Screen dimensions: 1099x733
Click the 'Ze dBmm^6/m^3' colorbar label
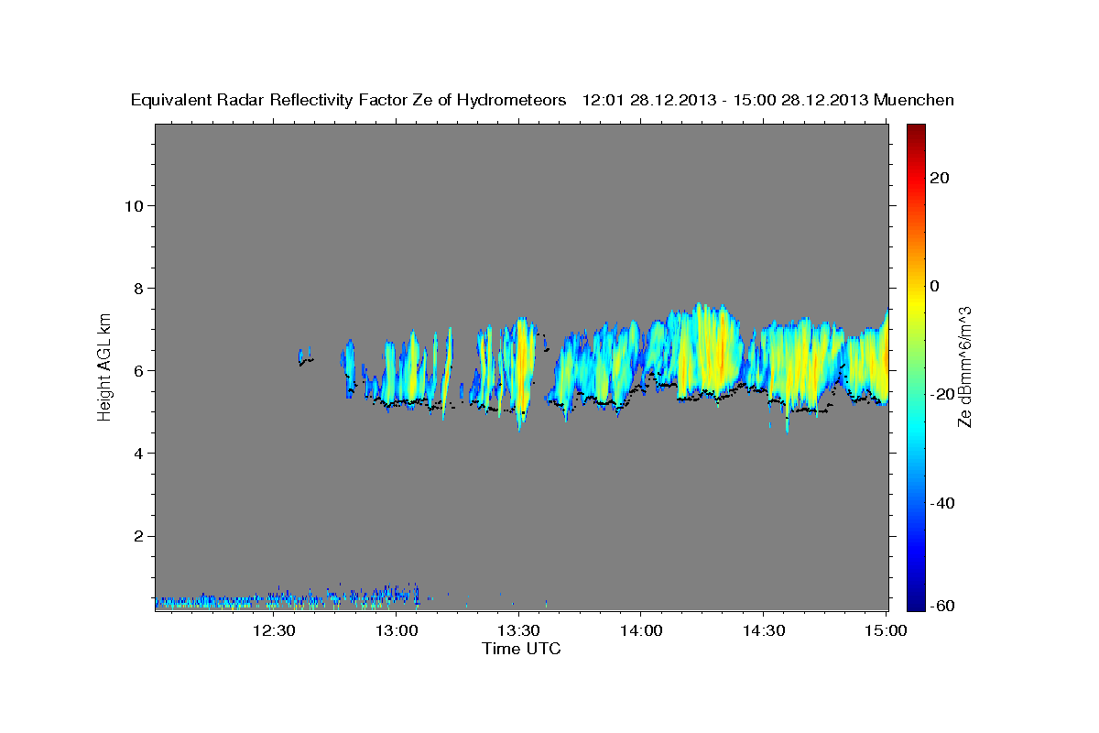coord(963,367)
